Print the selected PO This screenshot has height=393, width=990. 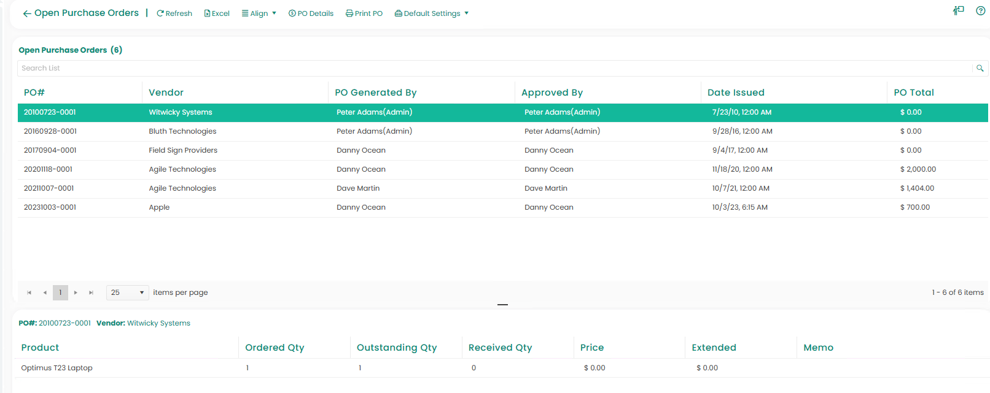tap(364, 13)
